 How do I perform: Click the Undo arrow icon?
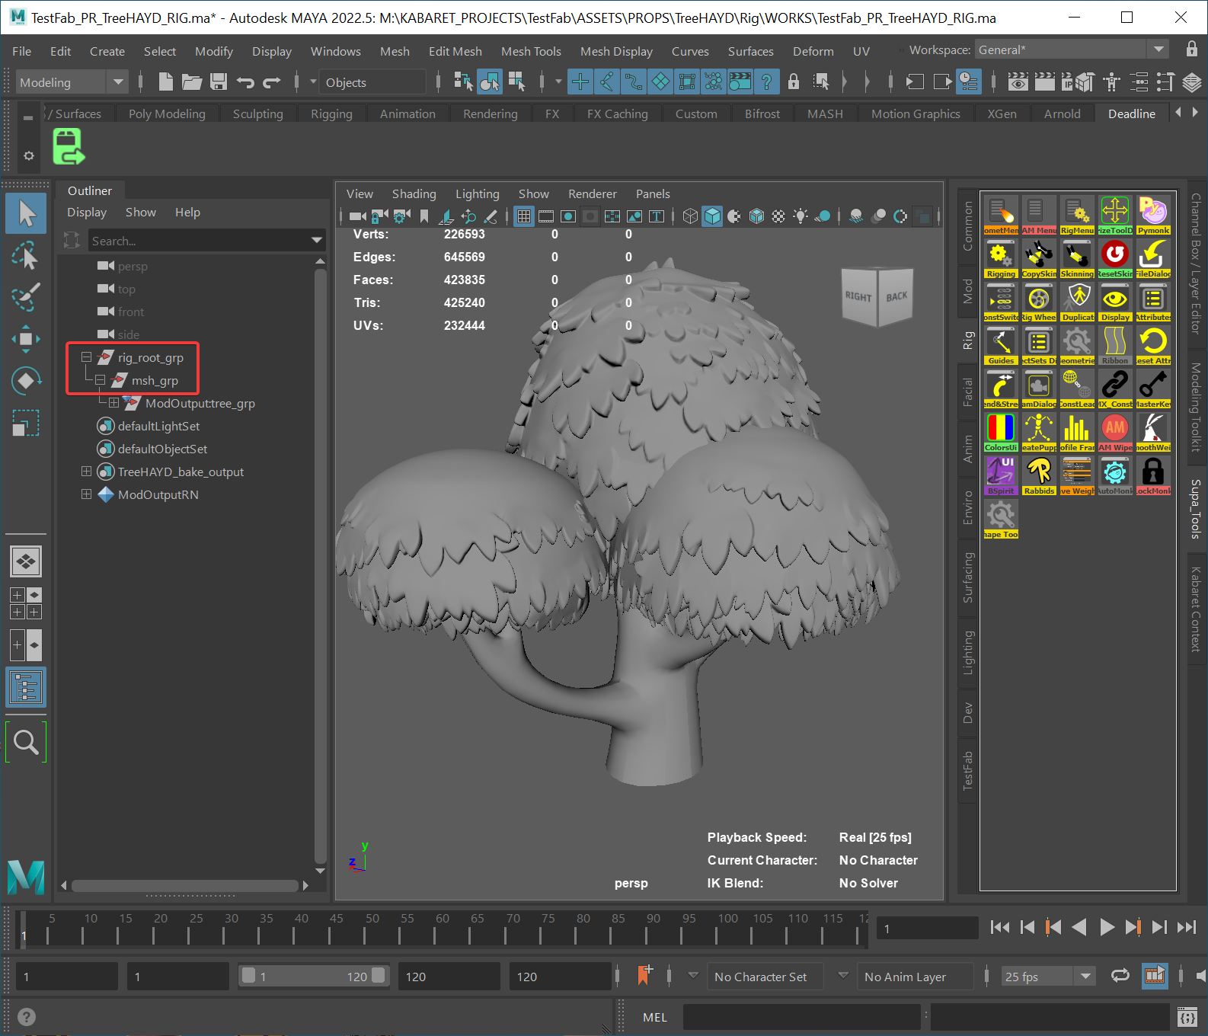point(245,82)
